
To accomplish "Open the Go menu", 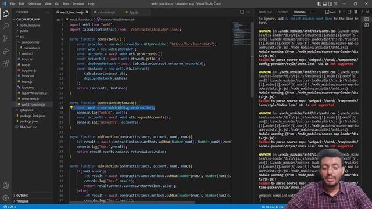I will pos(57,4).
